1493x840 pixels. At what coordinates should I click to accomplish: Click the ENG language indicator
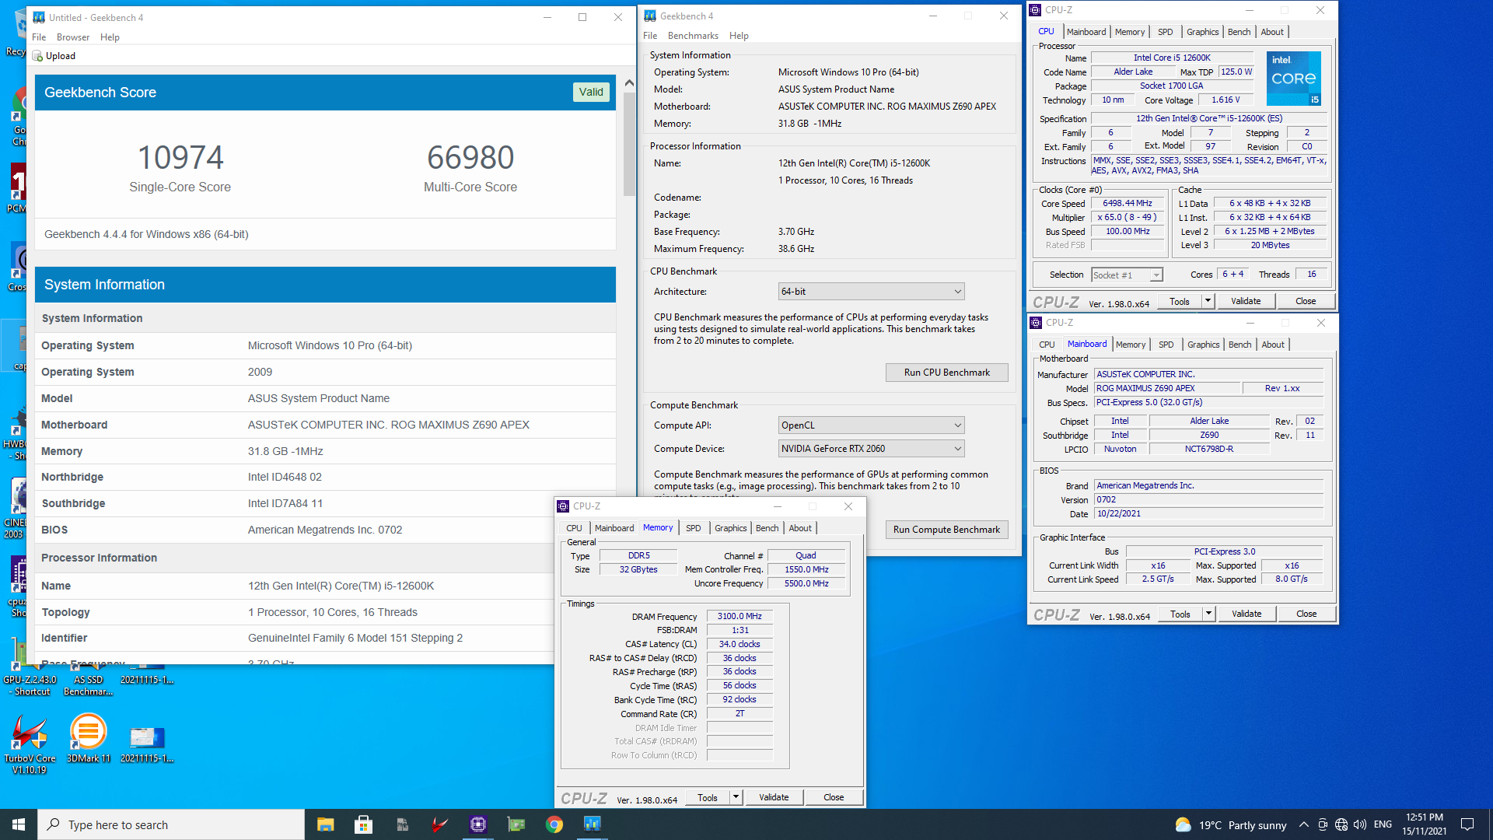pyautogui.click(x=1383, y=824)
